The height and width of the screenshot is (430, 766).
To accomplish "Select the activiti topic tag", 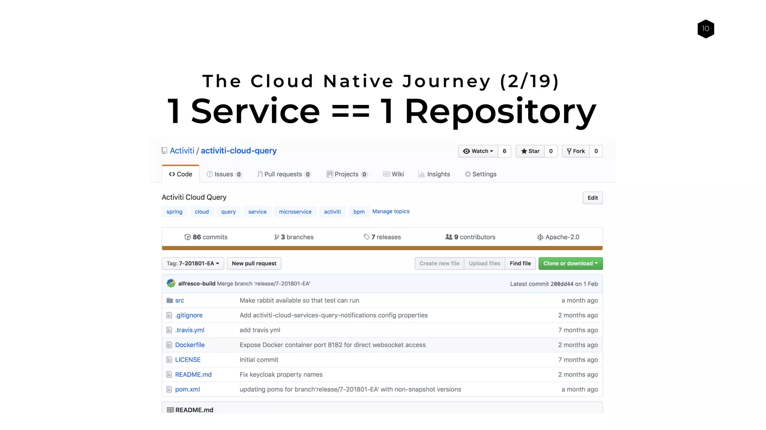I will (x=333, y=212).
